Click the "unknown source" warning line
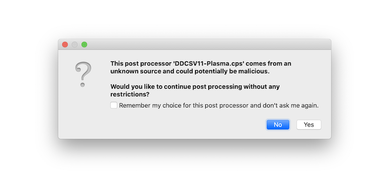 point(190,71)
